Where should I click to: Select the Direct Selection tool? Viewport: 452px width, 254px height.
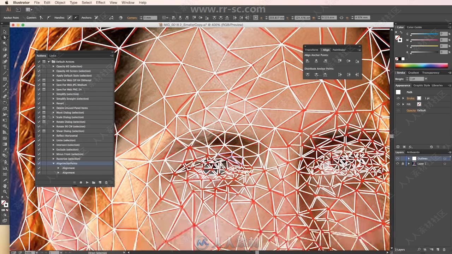click(x=5, y=37)
